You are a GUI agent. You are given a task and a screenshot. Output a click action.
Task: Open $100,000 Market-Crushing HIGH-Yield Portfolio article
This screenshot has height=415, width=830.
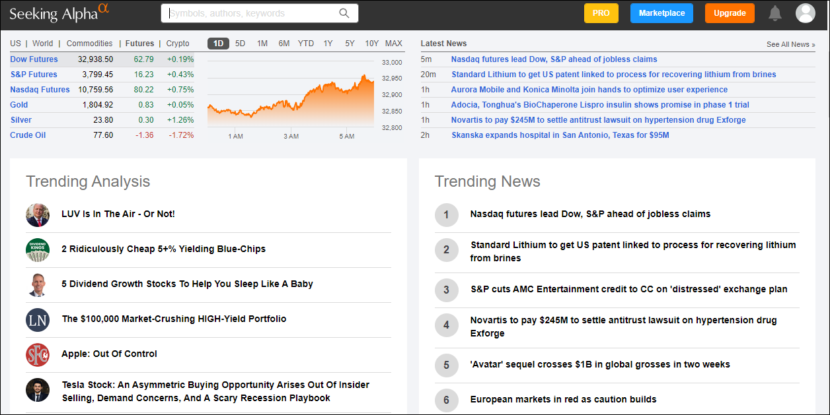tap(174, 319)
